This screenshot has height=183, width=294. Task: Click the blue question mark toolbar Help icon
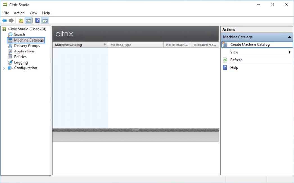[37, 20]
